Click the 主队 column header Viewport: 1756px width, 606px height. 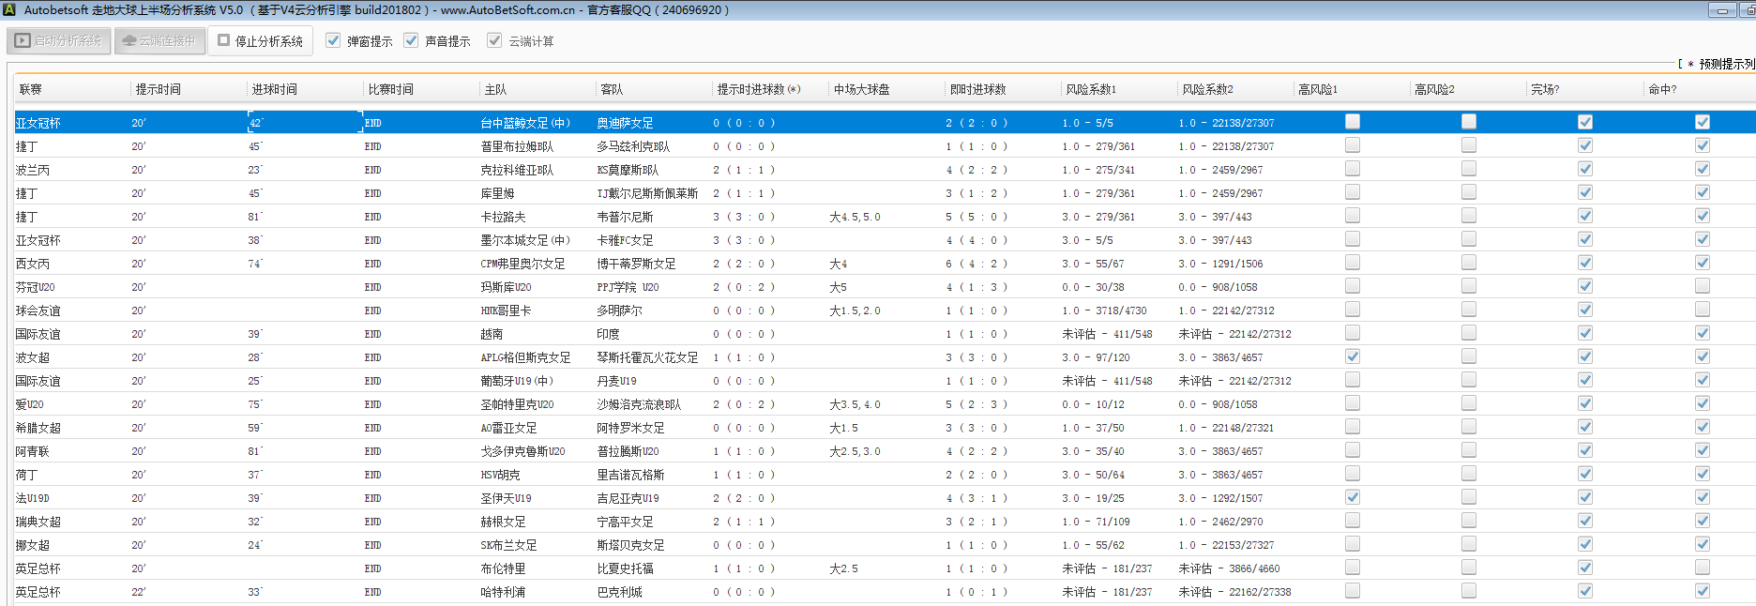tap(495, 89)
